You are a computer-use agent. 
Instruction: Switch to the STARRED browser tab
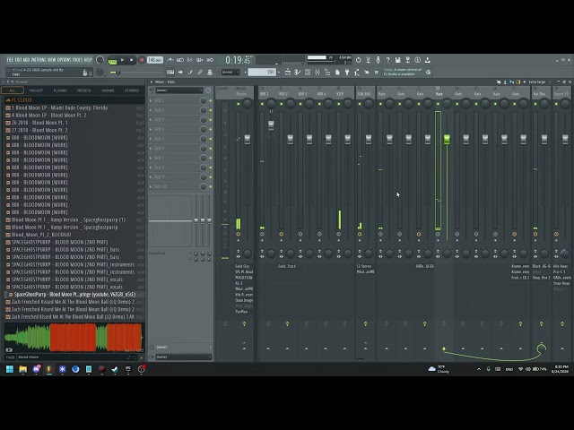(x=132, y=90)
